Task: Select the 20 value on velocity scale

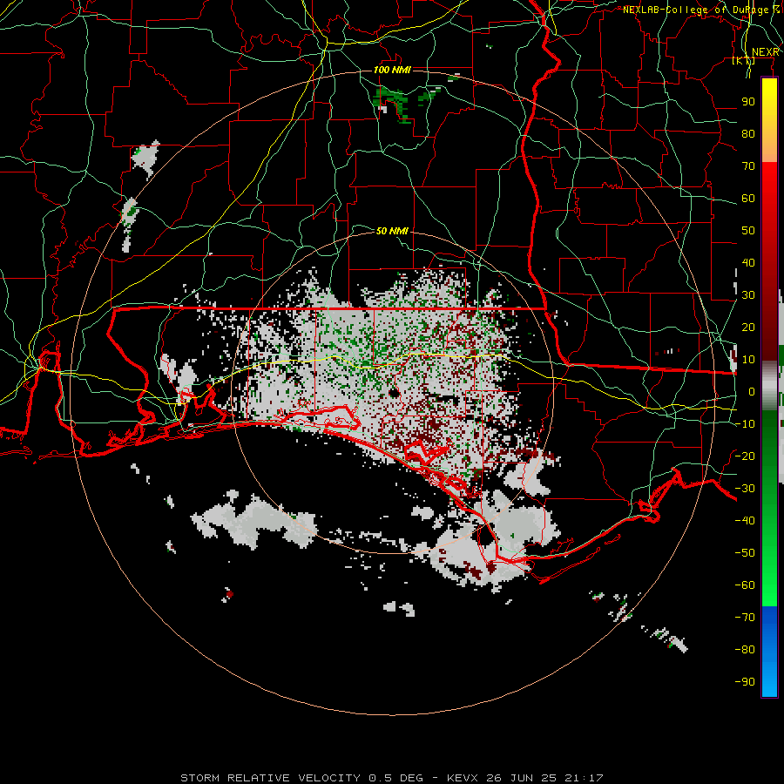Action: coord(748,327)
